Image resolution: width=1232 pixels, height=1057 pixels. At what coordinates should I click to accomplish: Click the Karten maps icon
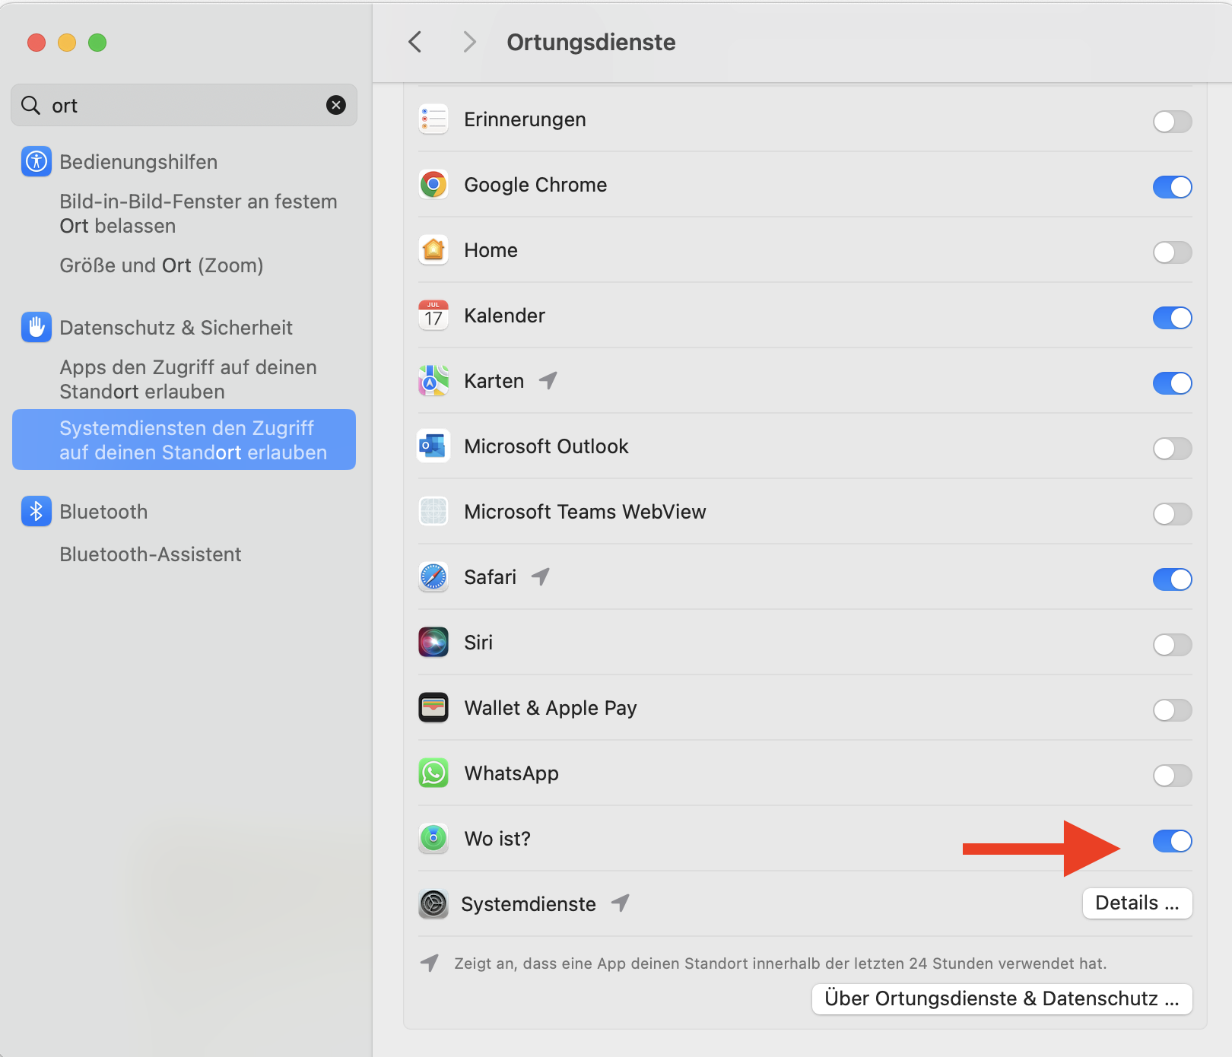click(433, 381)
